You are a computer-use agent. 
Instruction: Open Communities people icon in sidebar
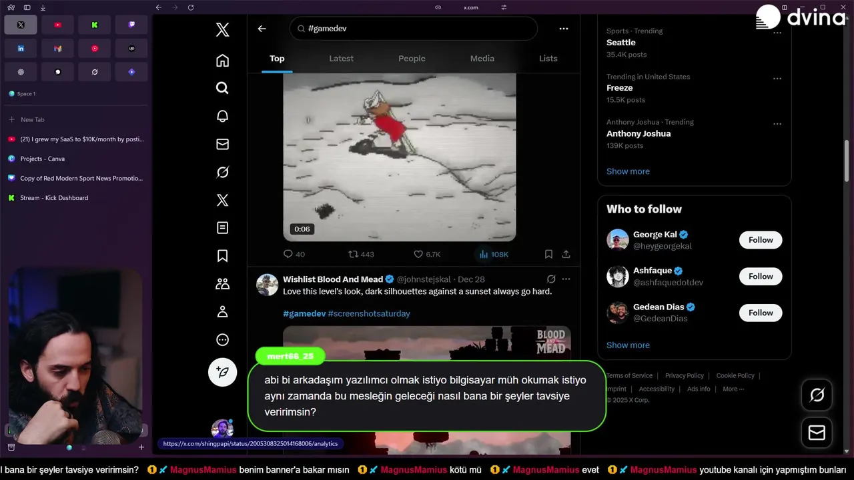click(x=223, y=284)
